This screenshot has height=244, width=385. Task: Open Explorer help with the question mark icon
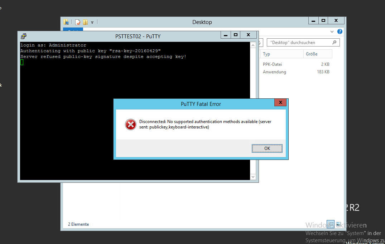(x=340, y=31)
